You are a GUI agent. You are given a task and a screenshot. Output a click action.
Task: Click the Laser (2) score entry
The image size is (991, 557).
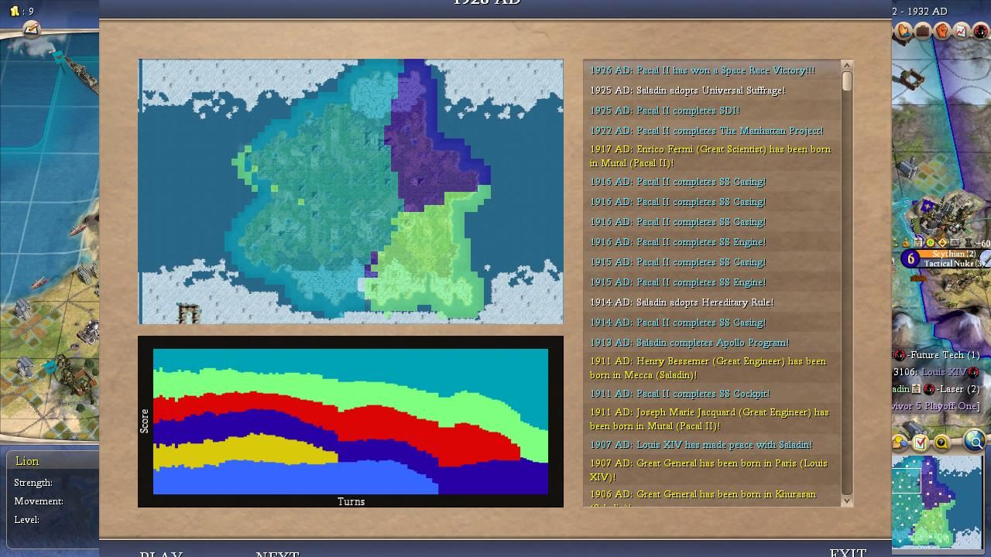tap(958, 389)
